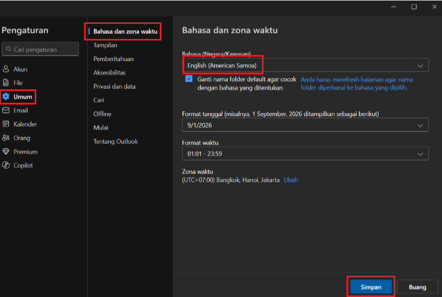Open the Tampilan settings section
442x297 pixels.
pyautogui.click(x=105, y=45)
